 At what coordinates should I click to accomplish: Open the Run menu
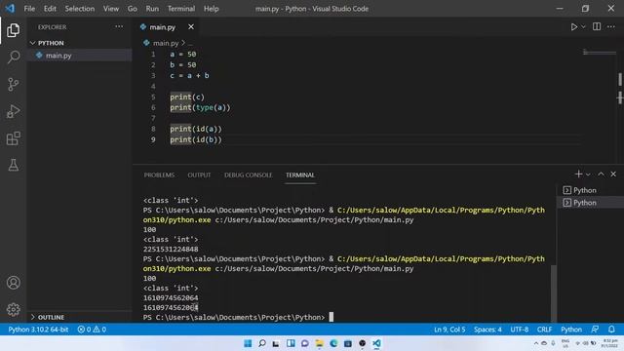click(x=152, y=9)
